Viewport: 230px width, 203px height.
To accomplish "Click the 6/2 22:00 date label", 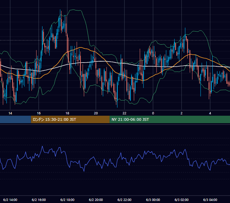I will [x=124, y=200].
